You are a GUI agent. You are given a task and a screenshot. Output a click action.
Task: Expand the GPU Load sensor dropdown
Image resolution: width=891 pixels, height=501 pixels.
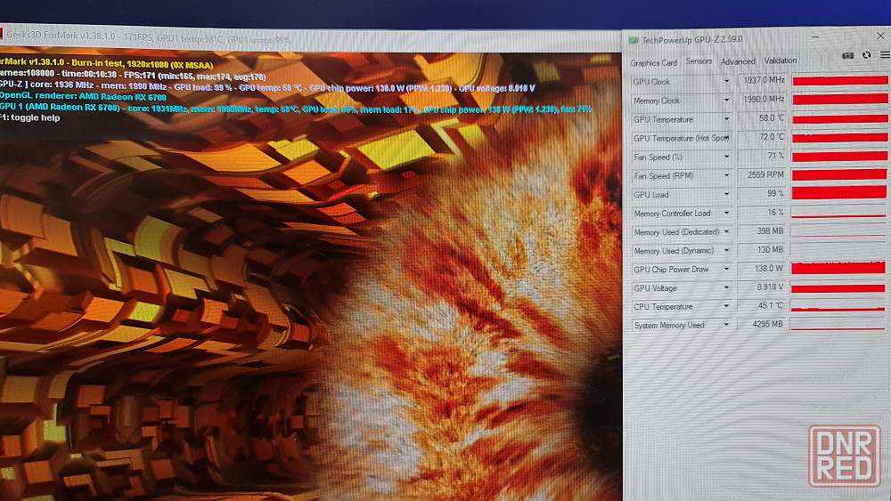tap(726, 194)
